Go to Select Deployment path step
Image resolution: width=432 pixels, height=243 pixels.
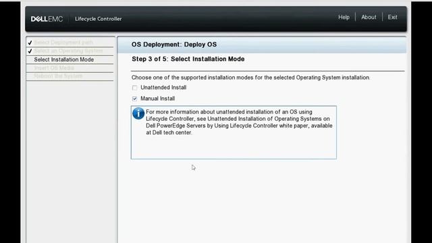pos(63,43)
